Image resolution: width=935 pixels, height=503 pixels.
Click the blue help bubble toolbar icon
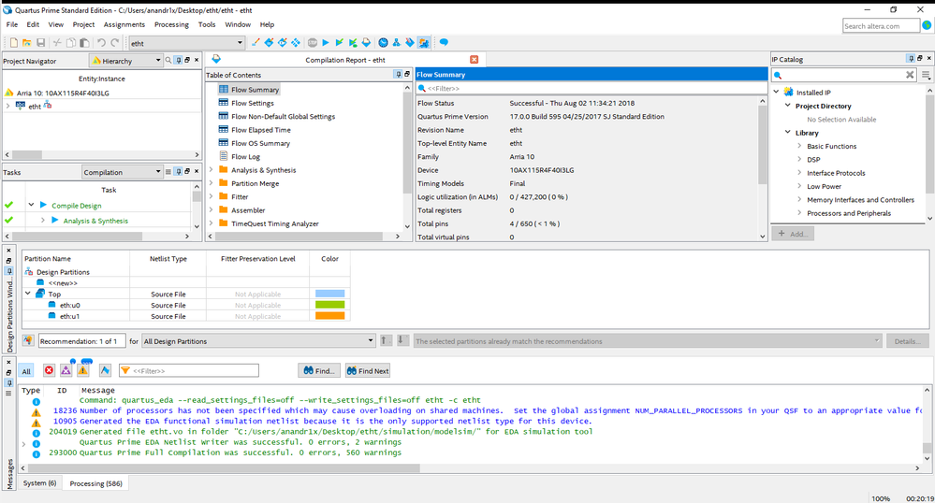point(444,43)
